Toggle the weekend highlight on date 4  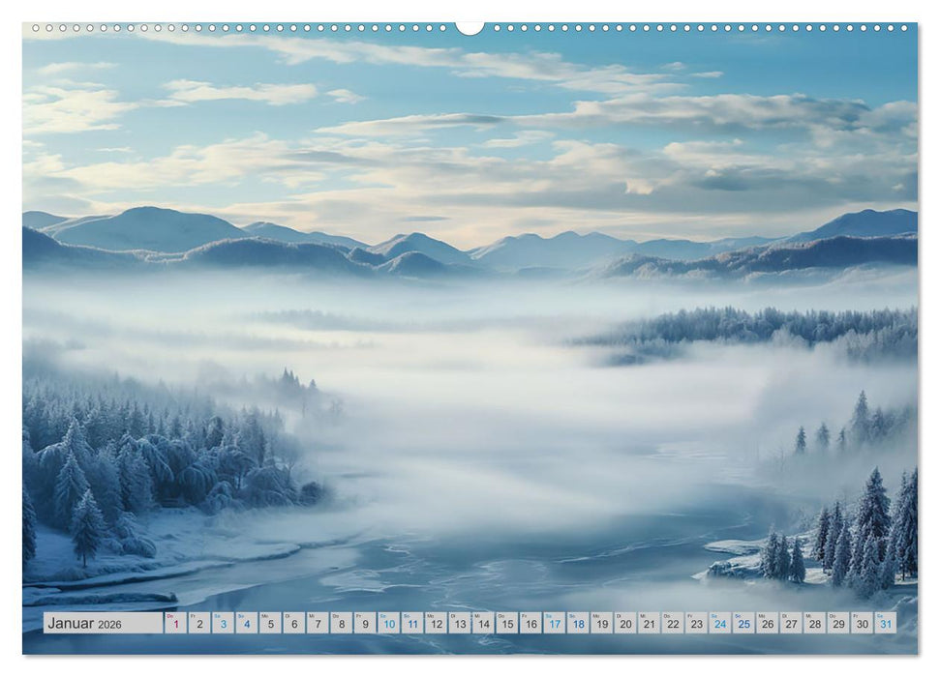click(246, 625)
